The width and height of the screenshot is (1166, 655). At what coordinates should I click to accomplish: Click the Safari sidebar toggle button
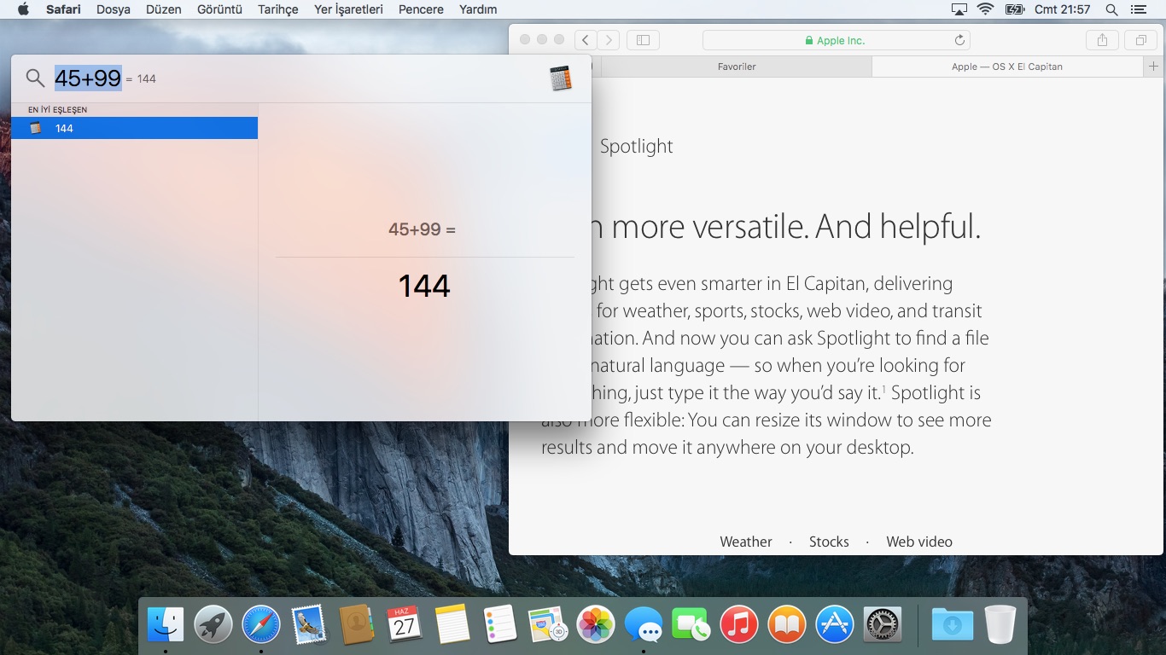point(643,40)
